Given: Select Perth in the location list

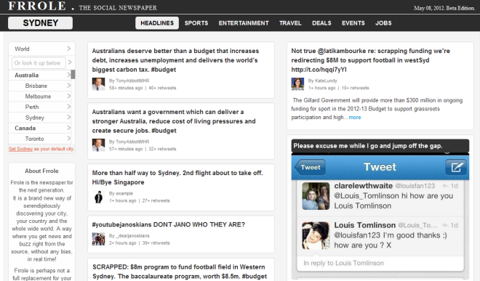Looking at the screenshot, I should click(x=32, y=107).
